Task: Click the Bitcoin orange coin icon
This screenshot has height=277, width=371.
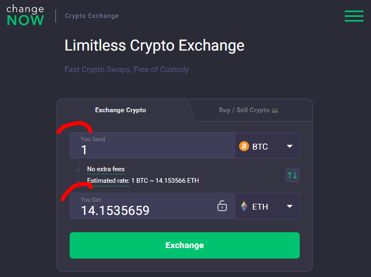Action: [x=244, y=146]
